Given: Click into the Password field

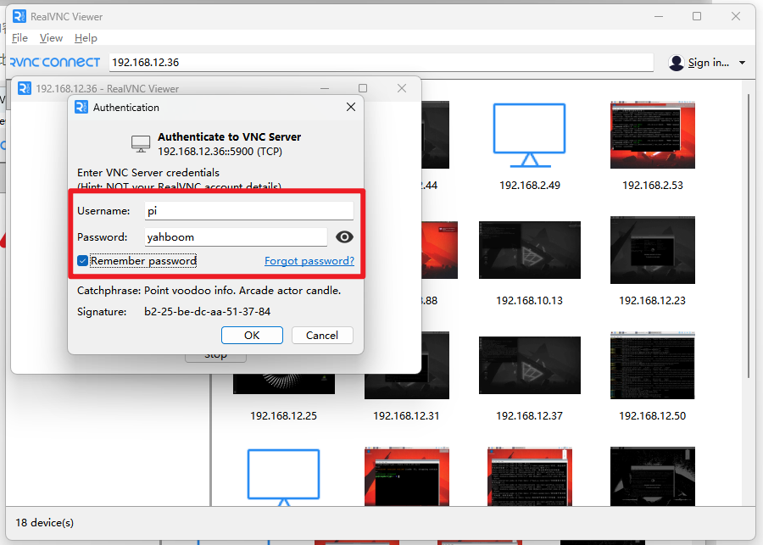Looking at the screenshot, I should click(236, 237).
